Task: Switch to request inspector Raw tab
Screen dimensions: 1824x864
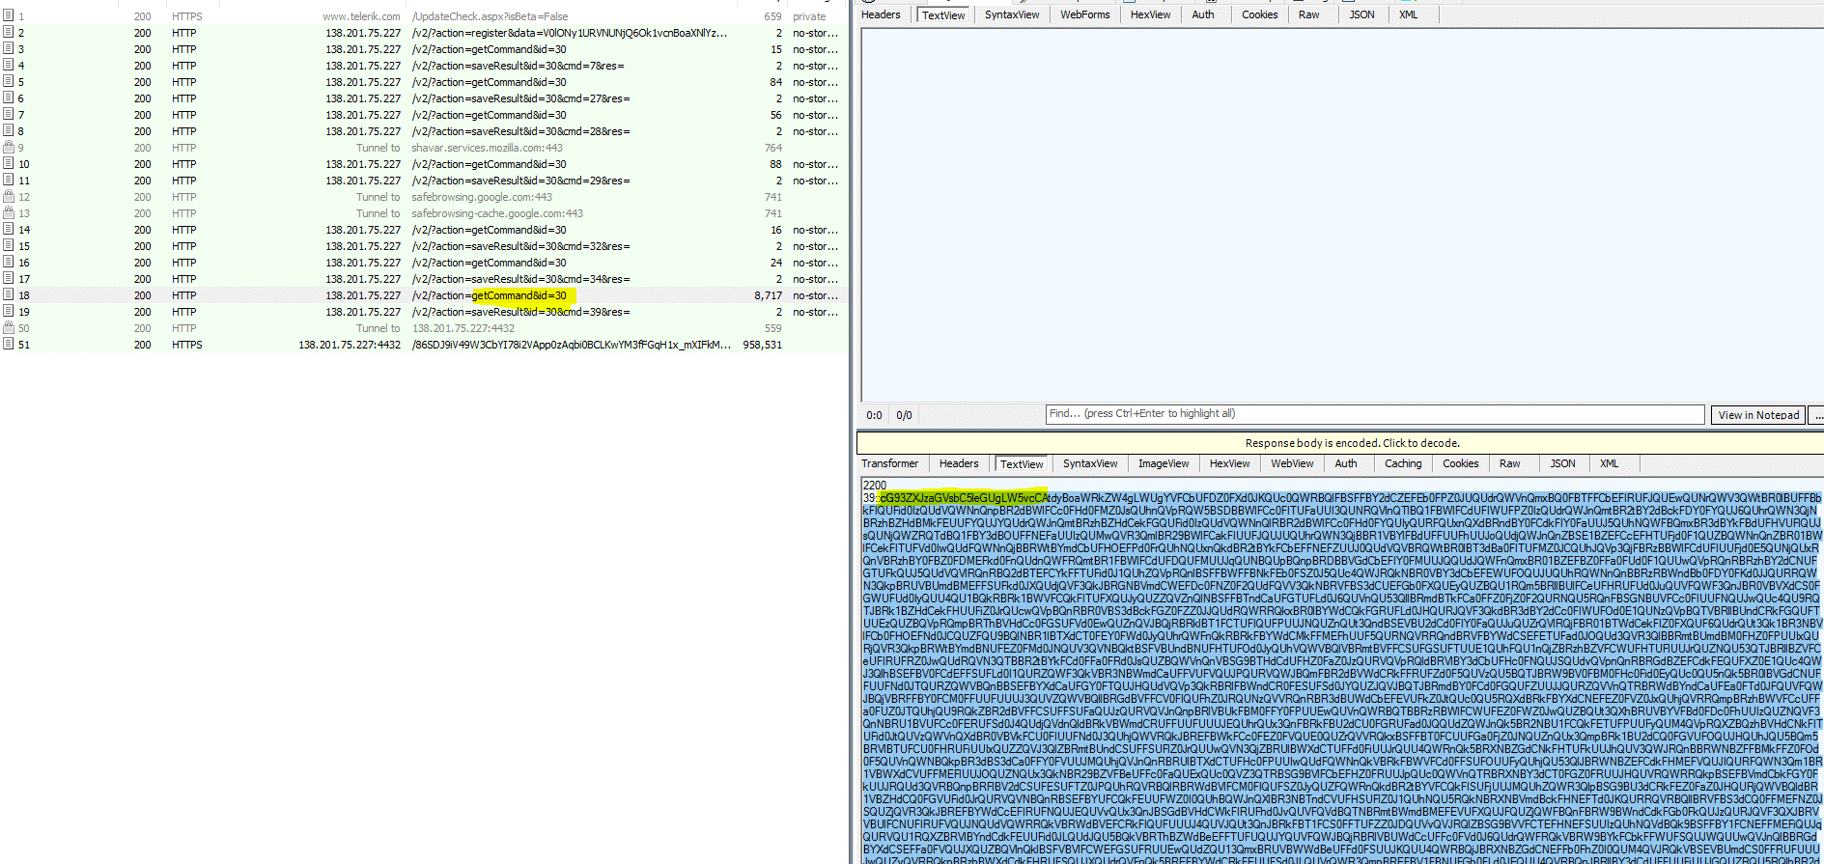Action: (1309, 14)
